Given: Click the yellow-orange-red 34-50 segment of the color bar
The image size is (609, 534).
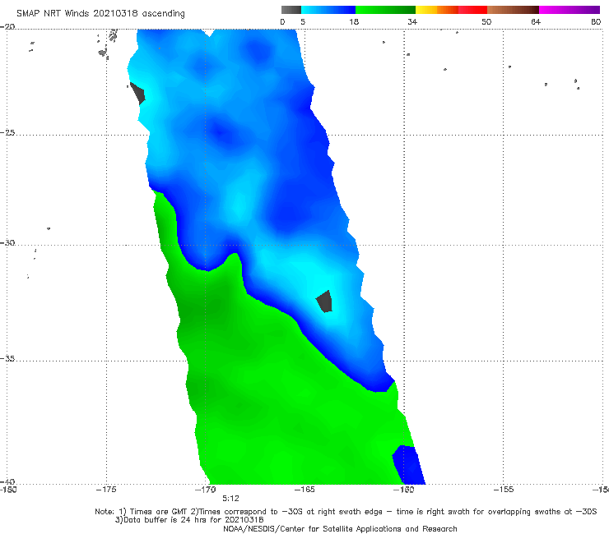Looking at the screenshot, I should (x=451, y=10).
